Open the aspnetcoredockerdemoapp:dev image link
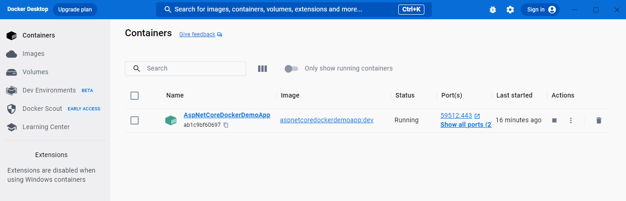 [x=327, y=120]
